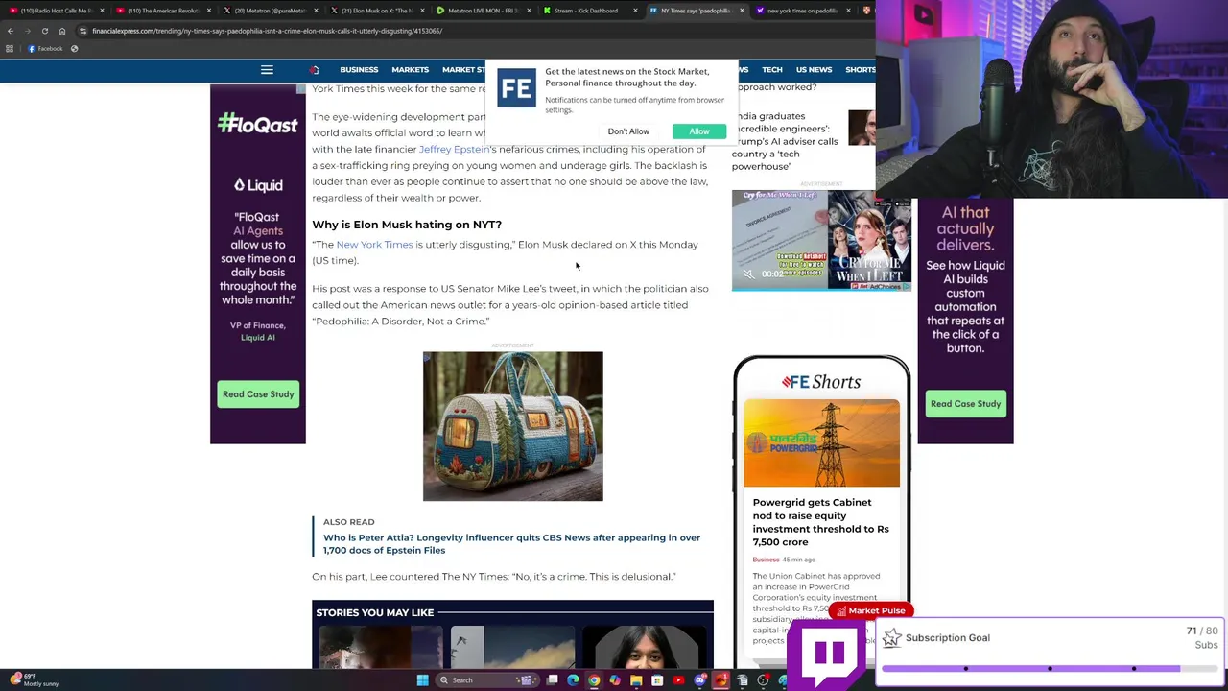
Task: Click the Subscription Goal progress bar
Action: (1050, 668)
